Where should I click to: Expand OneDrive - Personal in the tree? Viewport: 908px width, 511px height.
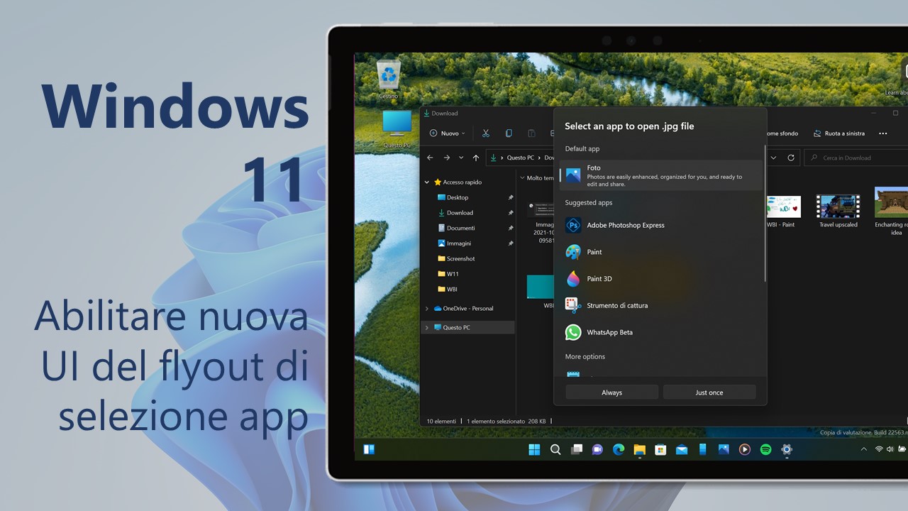(427, 309)
